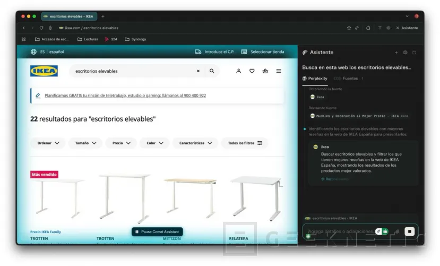
Task: Toggle the search/agent mode switch
Action: pos(382,231)
